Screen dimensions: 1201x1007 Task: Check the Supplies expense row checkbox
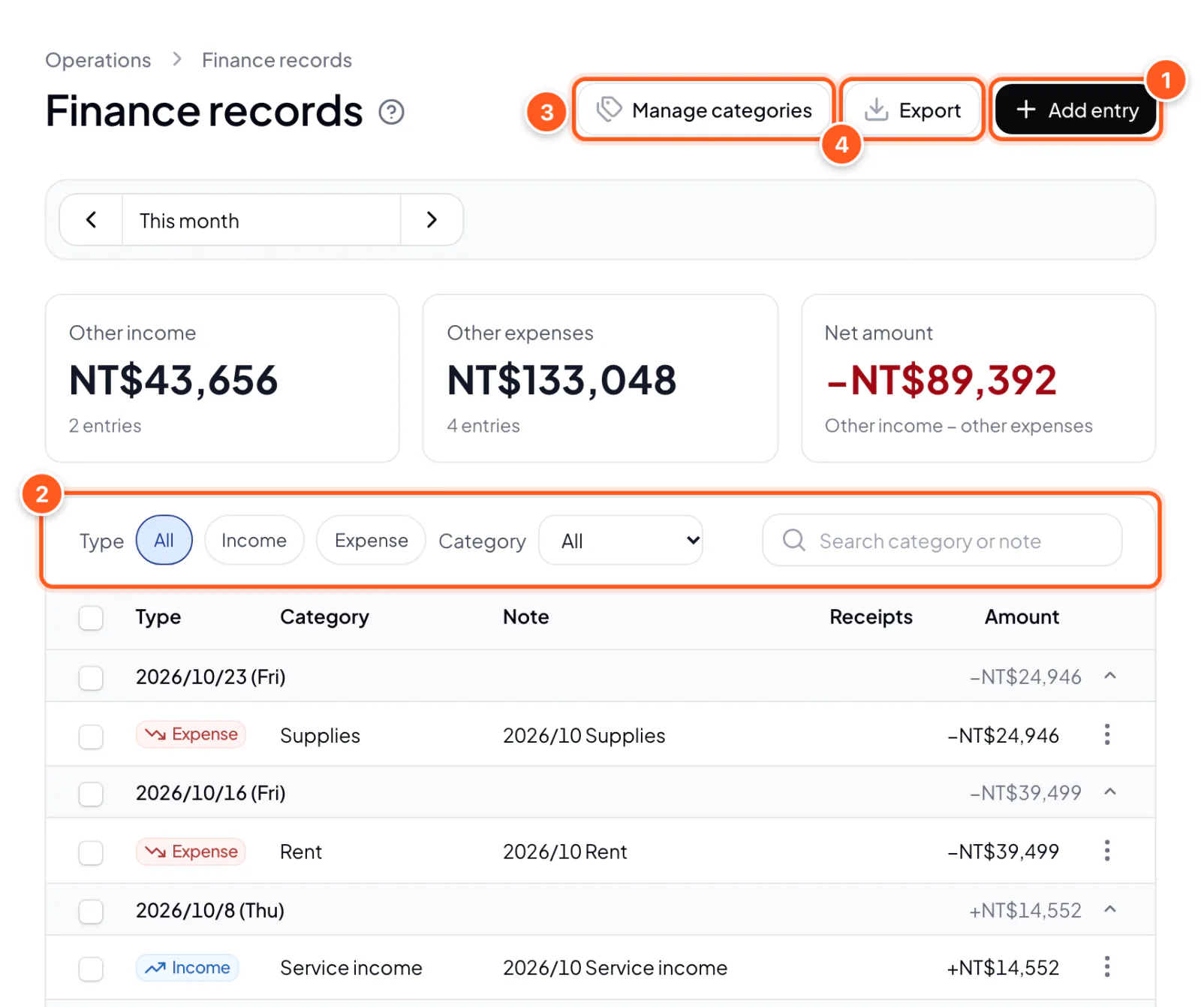coord(91,737)
